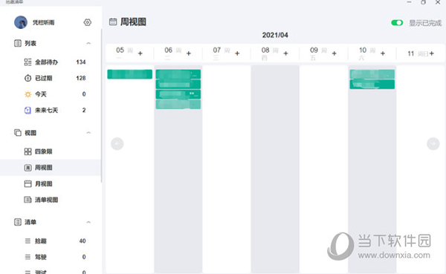Click the 已过期 clock icon
Screen dimensions: 446x274
pyautogui.click(x=28, y=78)
